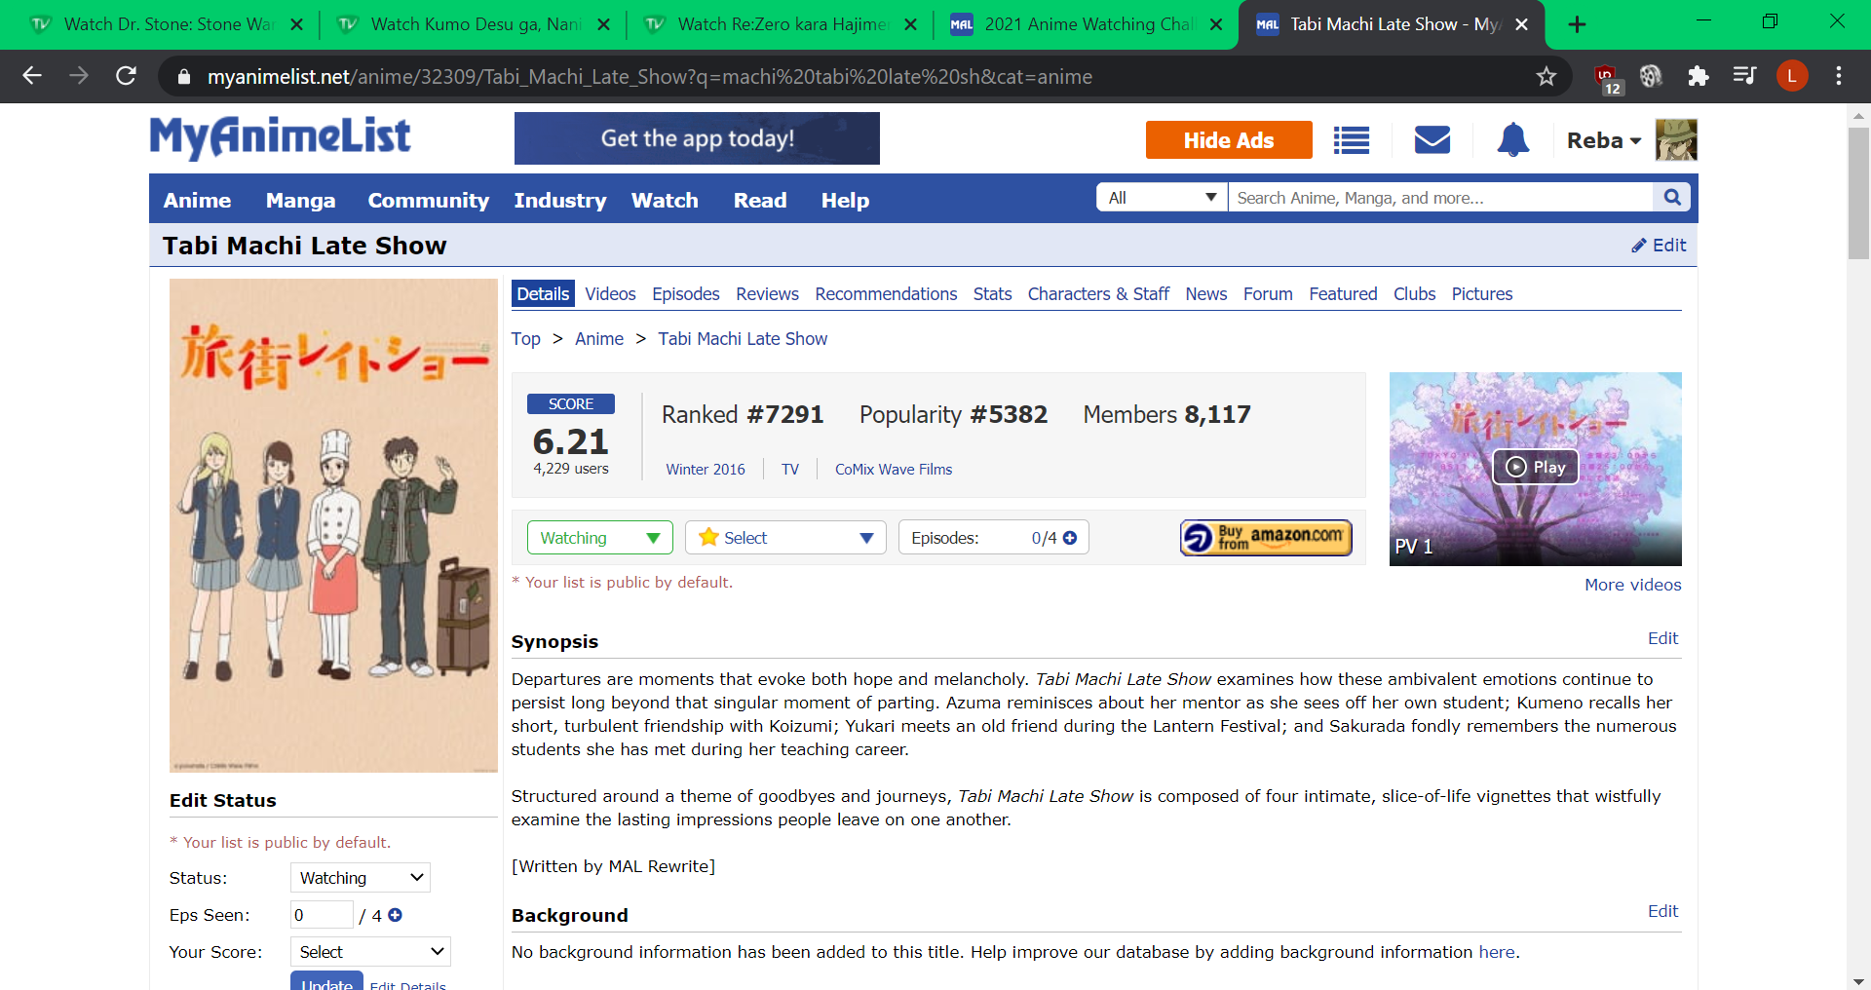Click the red extension icon with badge 12
This screenshot has height=990, width=1871.
1607,78
